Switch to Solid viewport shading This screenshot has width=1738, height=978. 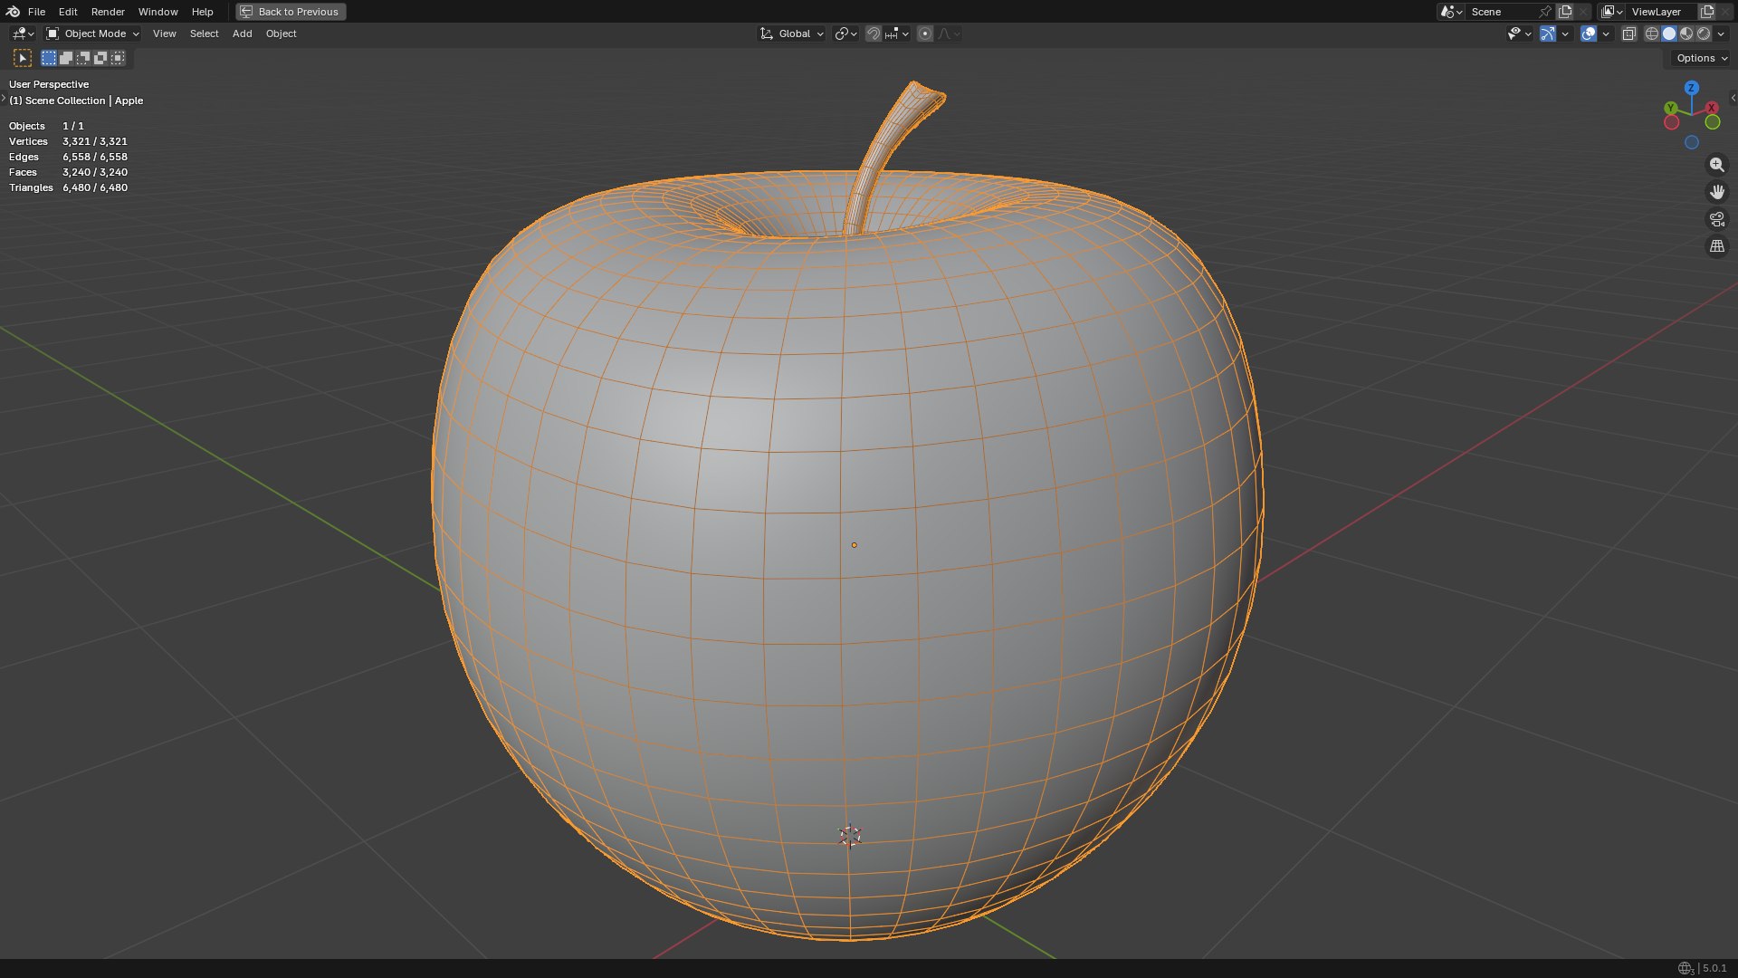1669,34
